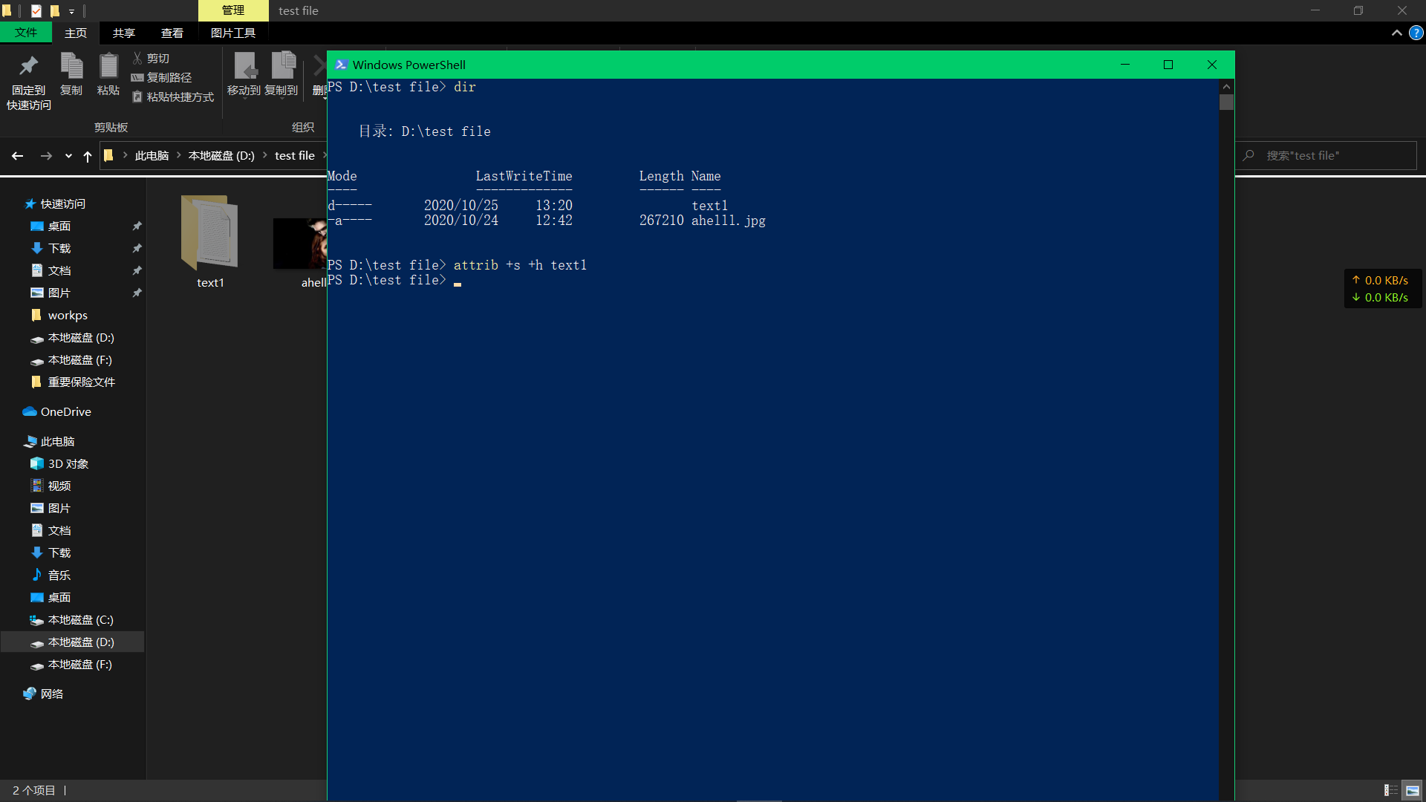Go up one folder level
Screen dimensions: 1426x802
tap(88, 156)
